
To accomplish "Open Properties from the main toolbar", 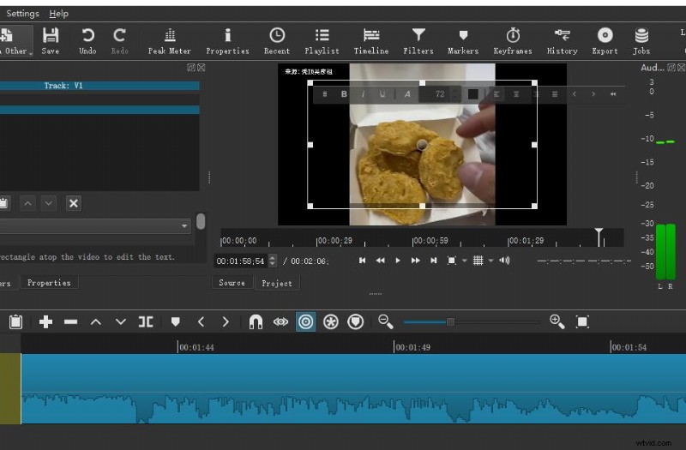I will (227, 41).
